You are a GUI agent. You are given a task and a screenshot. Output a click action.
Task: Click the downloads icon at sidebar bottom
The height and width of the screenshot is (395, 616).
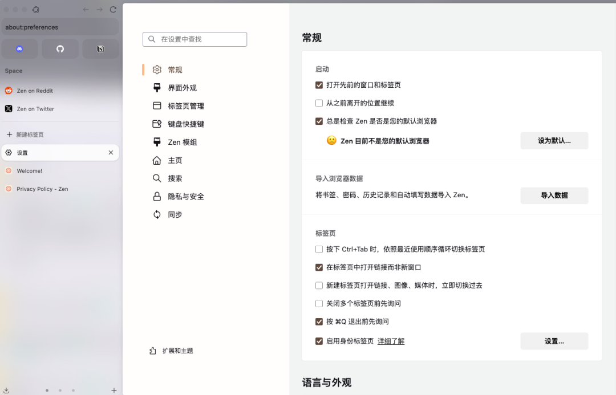pyautogui.click(x=7, y=390)
